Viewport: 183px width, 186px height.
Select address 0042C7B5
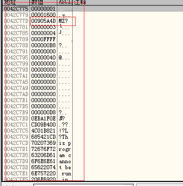(17, 106)
